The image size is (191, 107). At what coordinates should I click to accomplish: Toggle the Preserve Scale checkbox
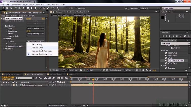tap(28, 36)
